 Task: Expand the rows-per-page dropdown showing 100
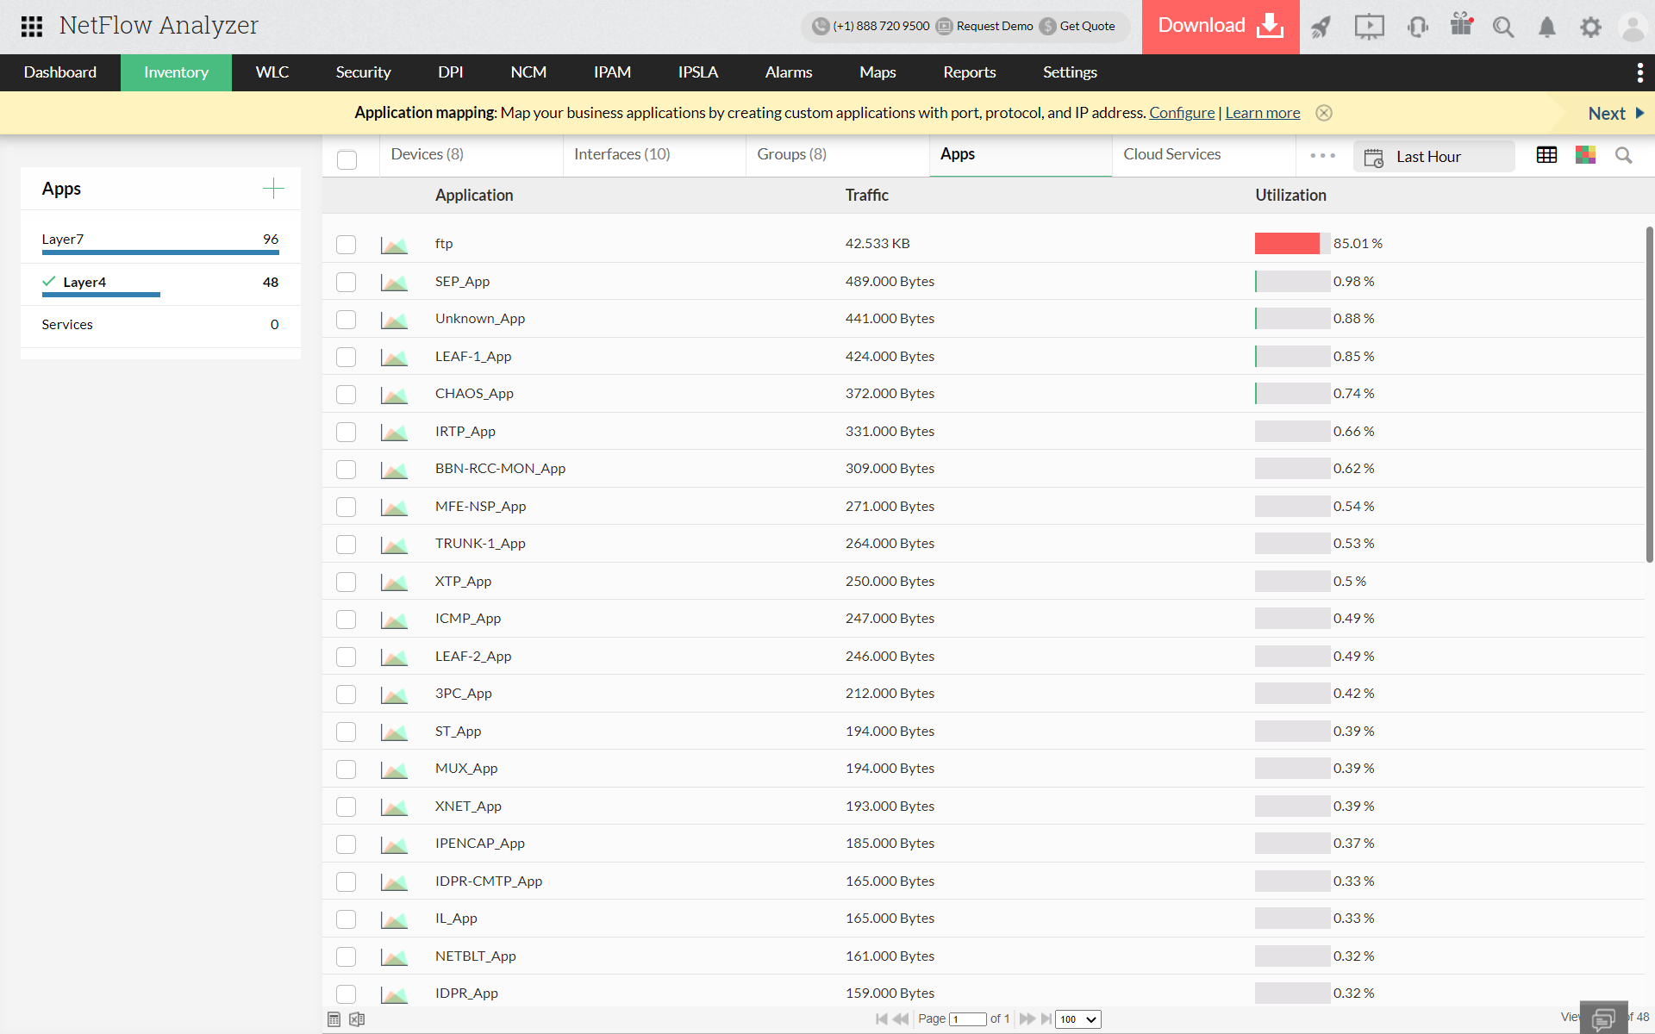pos(1078,1018)
